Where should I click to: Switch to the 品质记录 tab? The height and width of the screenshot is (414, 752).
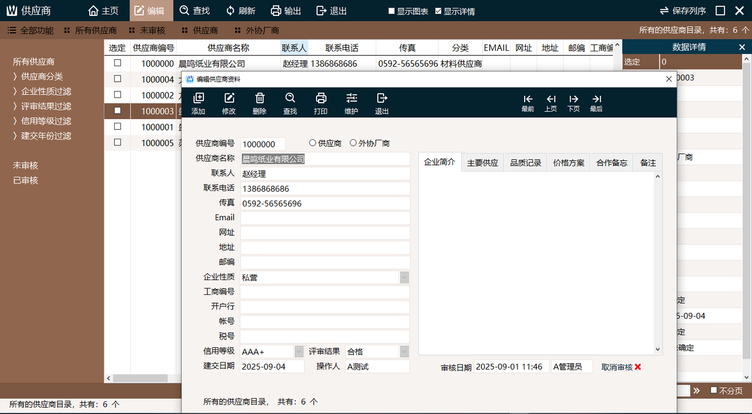(x=525, y=163)
